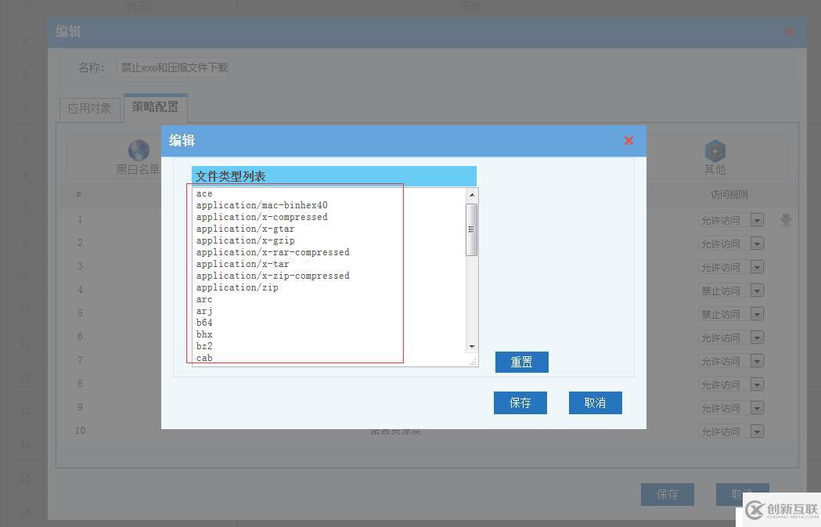The height and width of the screenshot is (527, 821).
Task: Switch to the 应用对象 tab
Action: tap(89, 109)
